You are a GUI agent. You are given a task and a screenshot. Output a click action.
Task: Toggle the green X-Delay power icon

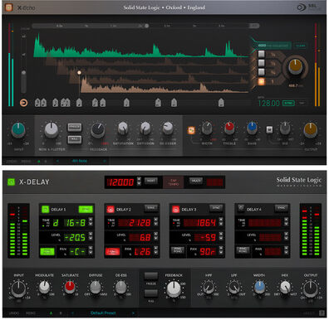click(x=11, y=182)
